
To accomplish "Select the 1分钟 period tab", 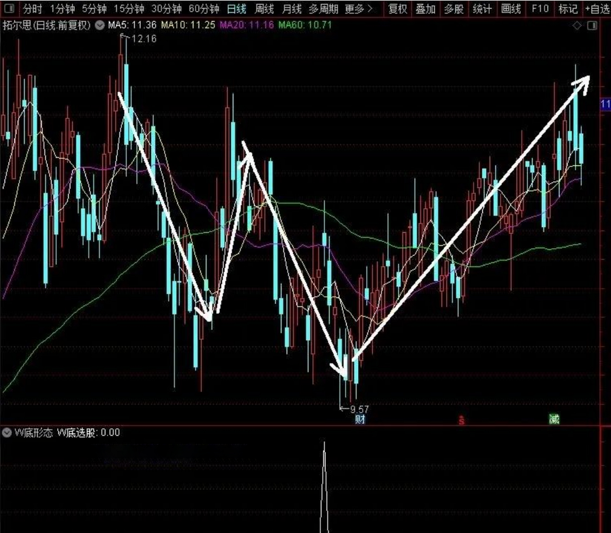I will point(62,8).
